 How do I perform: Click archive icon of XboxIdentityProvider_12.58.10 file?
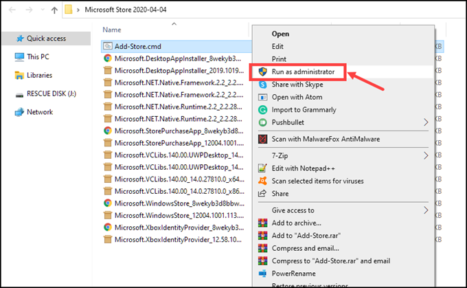tap(108, 239)
